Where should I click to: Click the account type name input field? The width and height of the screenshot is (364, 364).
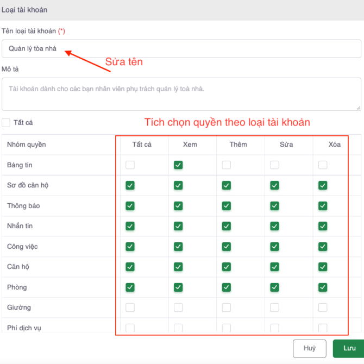[181, 48]
